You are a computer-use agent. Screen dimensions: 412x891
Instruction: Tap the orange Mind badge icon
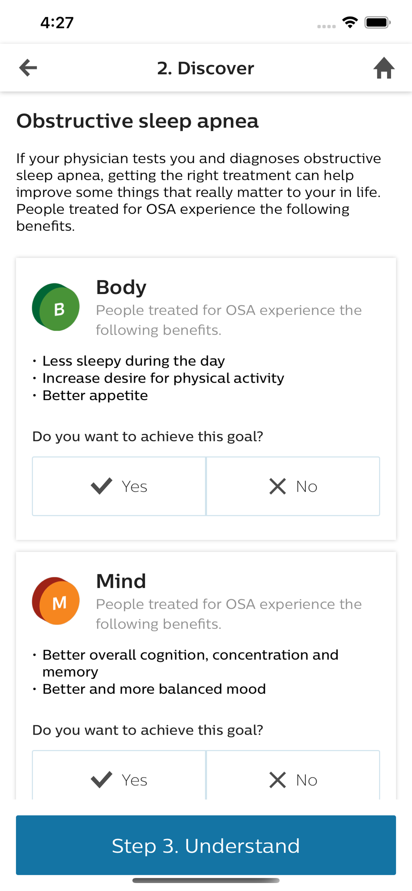pos(56,601)
